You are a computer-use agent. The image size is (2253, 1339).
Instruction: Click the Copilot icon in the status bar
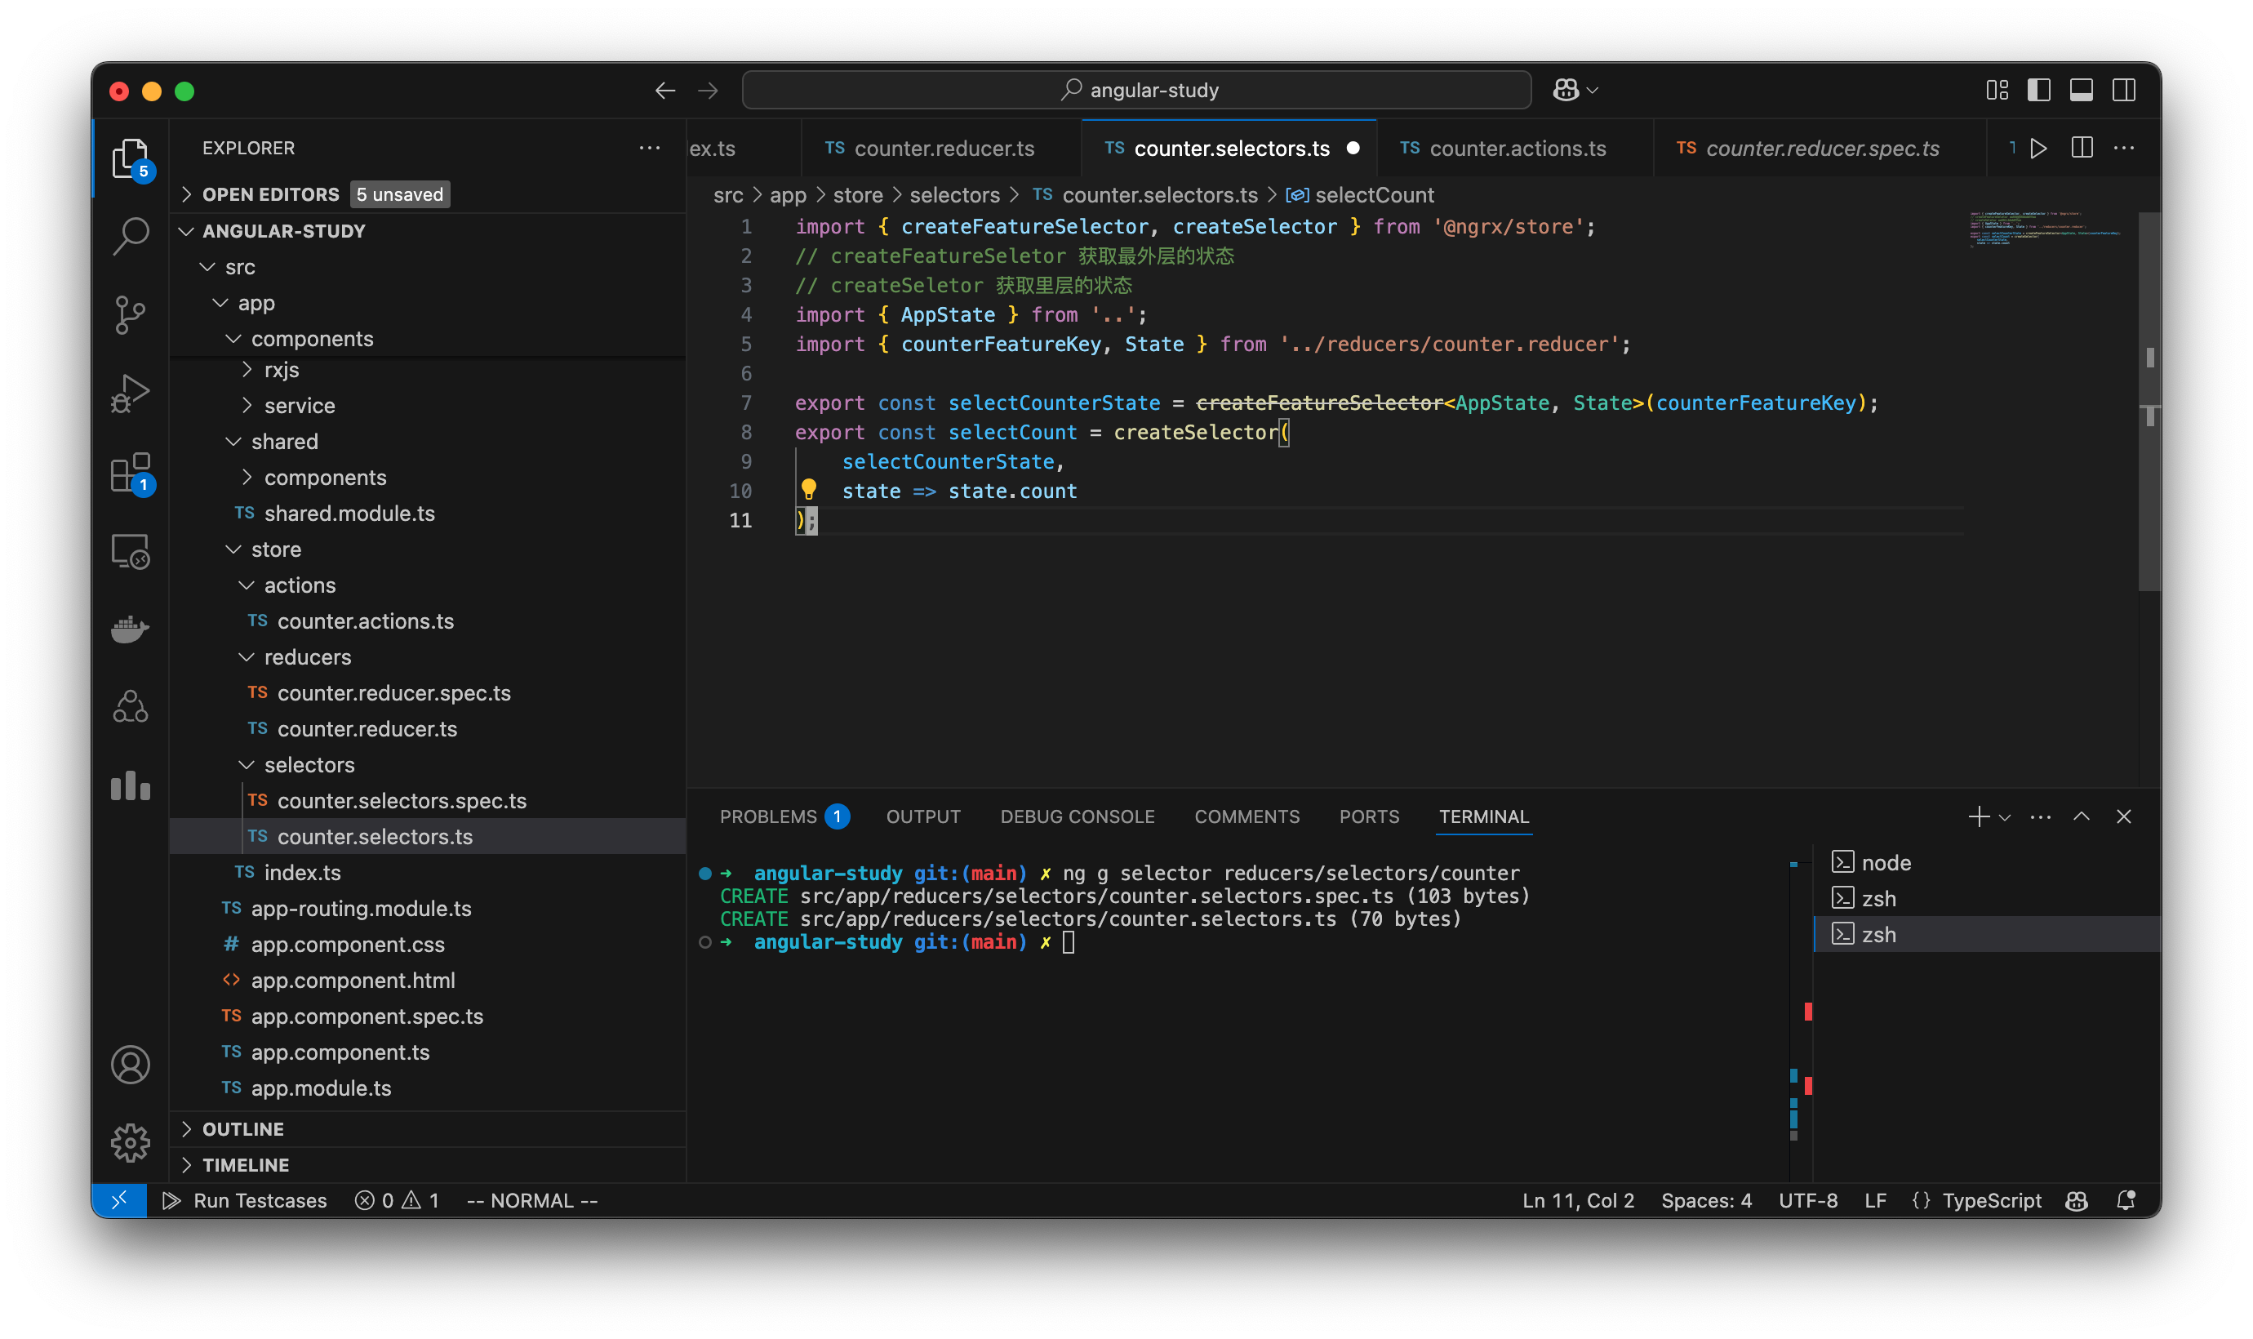[2076, 1200]
